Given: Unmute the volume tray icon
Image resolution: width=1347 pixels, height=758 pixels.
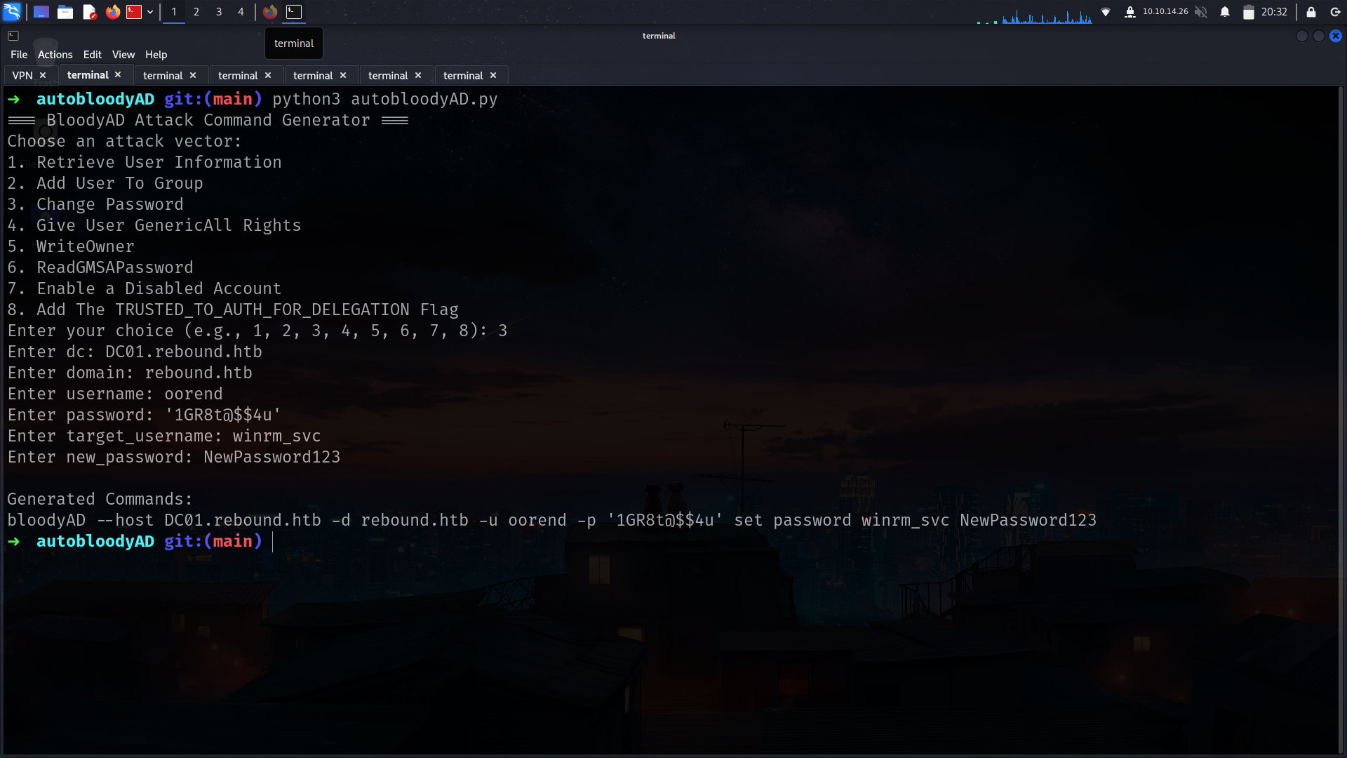Looking at the screenshot, I should click(x=1201, y=12).
